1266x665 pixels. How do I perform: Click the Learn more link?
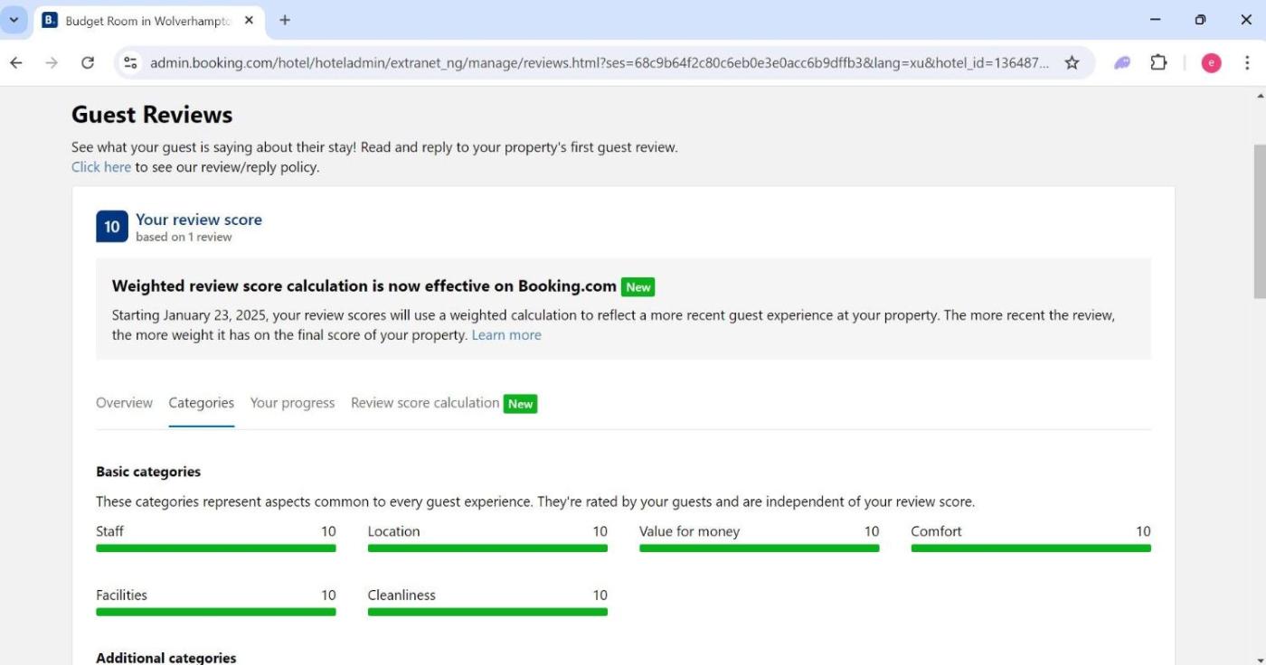[506, 335]
